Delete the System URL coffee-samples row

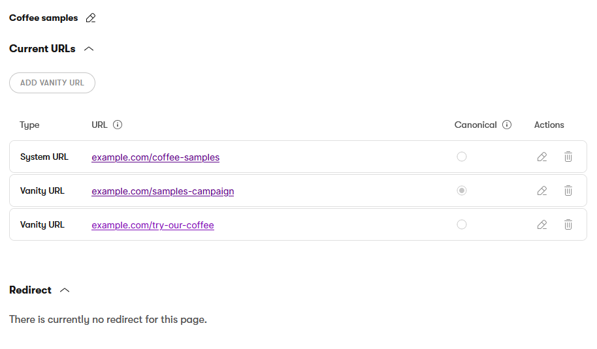pyautogui.click(x=568, y=157)
